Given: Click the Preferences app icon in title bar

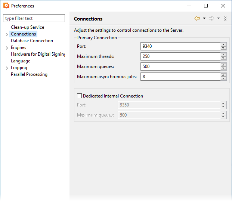Looking at the screenshot, I should click(6, 6).
